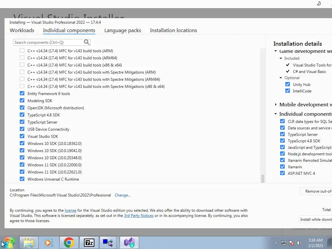This screenshot has width=332, height=249.
Task: Collapse the Included subsection
Action: point(281,58)
